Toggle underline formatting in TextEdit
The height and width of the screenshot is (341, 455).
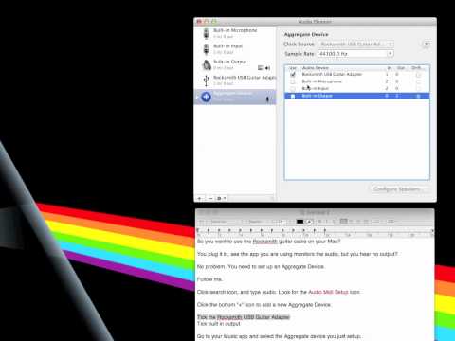point(333,222)
